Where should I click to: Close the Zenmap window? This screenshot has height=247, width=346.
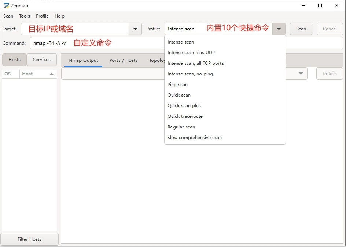pos(337,6)
